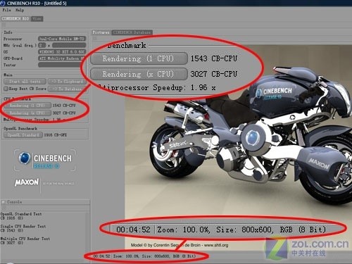Click console line OpenGL Standard Test
This screenshot has width=352, height=264.
click(x=21, y=214)
